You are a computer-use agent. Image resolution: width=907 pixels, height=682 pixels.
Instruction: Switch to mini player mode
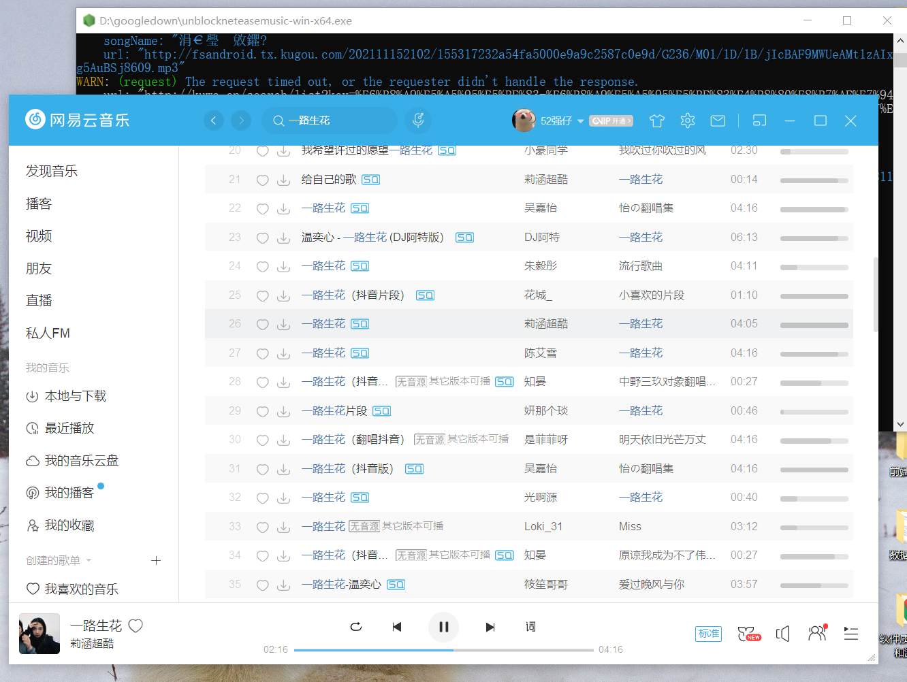coord(759,121)
